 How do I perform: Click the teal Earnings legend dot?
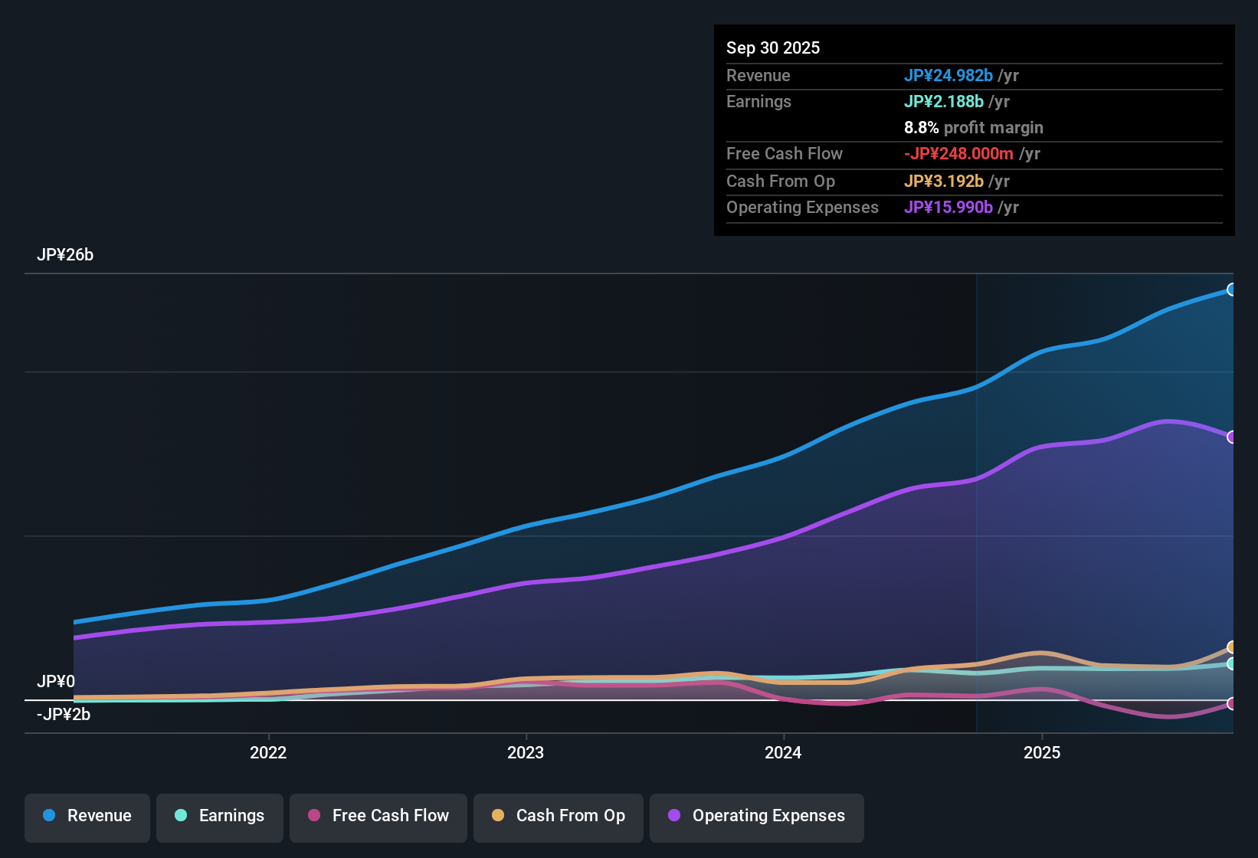click(x=181, y=816)
